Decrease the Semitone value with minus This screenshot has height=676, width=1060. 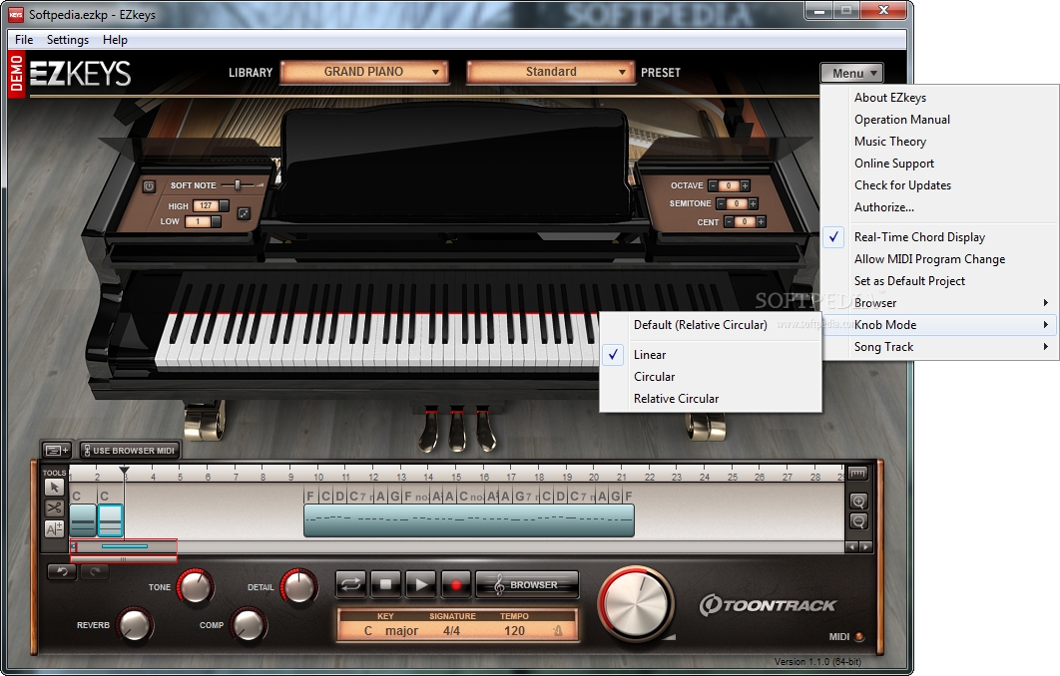point(721,203)
